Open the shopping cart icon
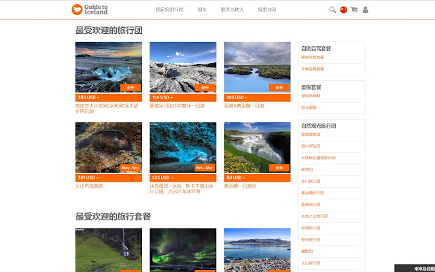The height and width of the screenshot is (272, 435). click(354, 10)
